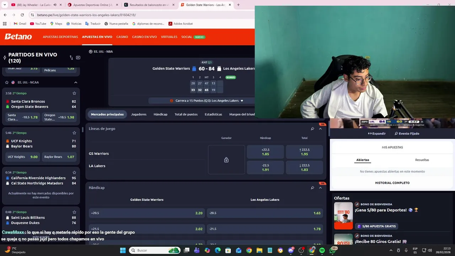Open Apuestas Deportivas section
This screenshot has height=256, width=455.
click(x=60, y=37)
